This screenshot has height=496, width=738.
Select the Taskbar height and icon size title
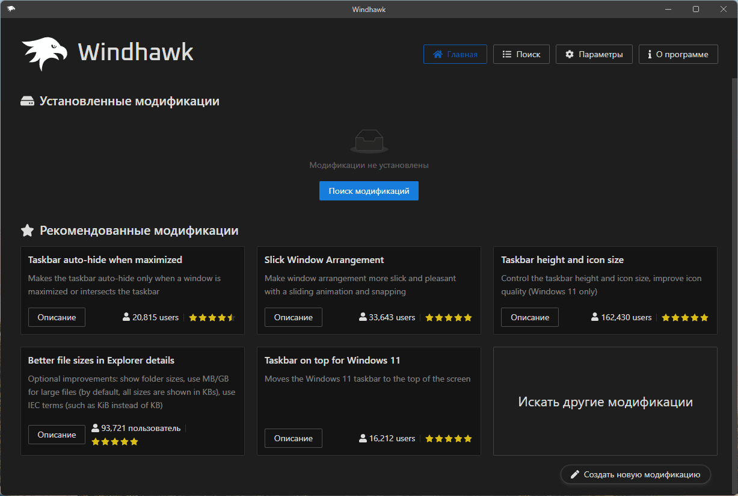coord(562,260)
